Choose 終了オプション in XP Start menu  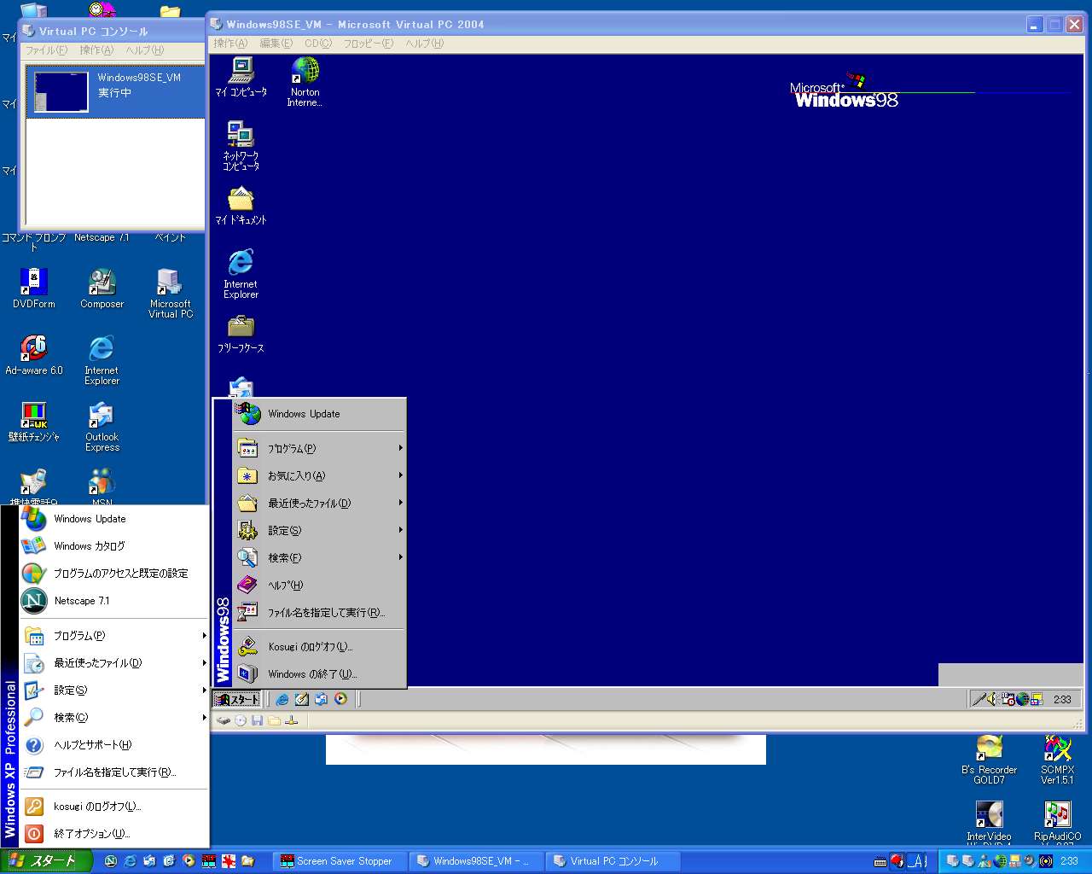114,834
